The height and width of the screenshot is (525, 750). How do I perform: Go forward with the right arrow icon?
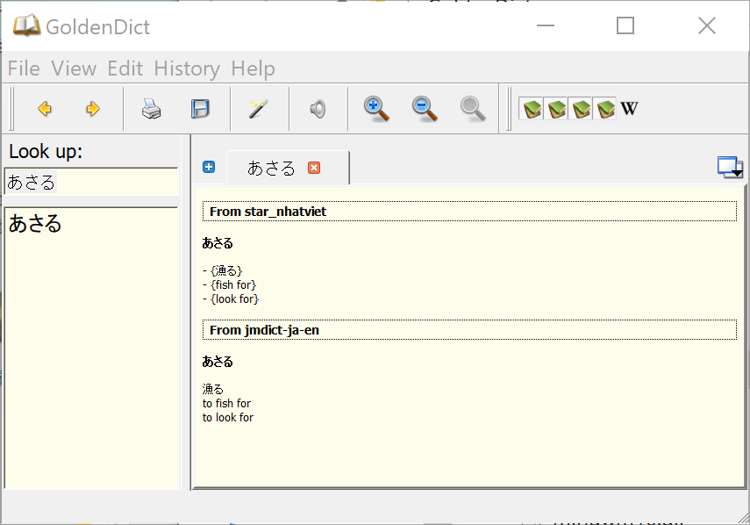point(93,109)
